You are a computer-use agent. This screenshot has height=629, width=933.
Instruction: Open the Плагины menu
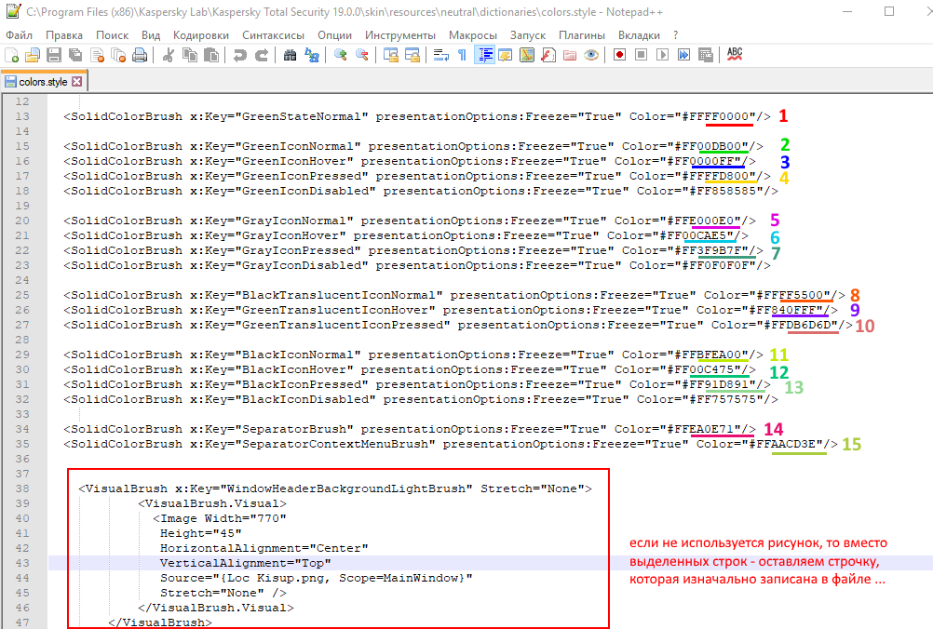[x=582, y=35]
